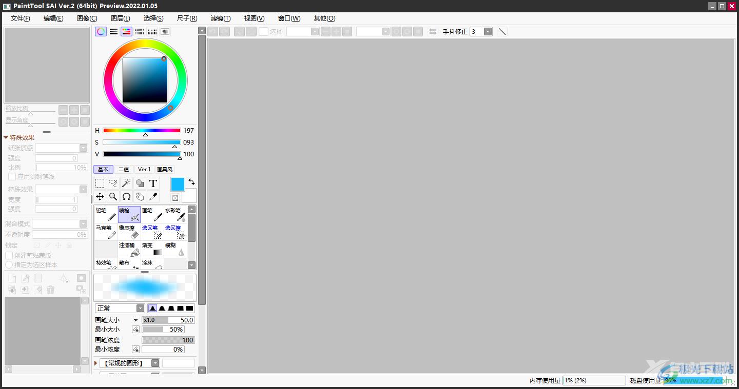This screenshot has width=739, height=389.
Task: Select the rectangular selection tool
Action: tap(100, 183)
